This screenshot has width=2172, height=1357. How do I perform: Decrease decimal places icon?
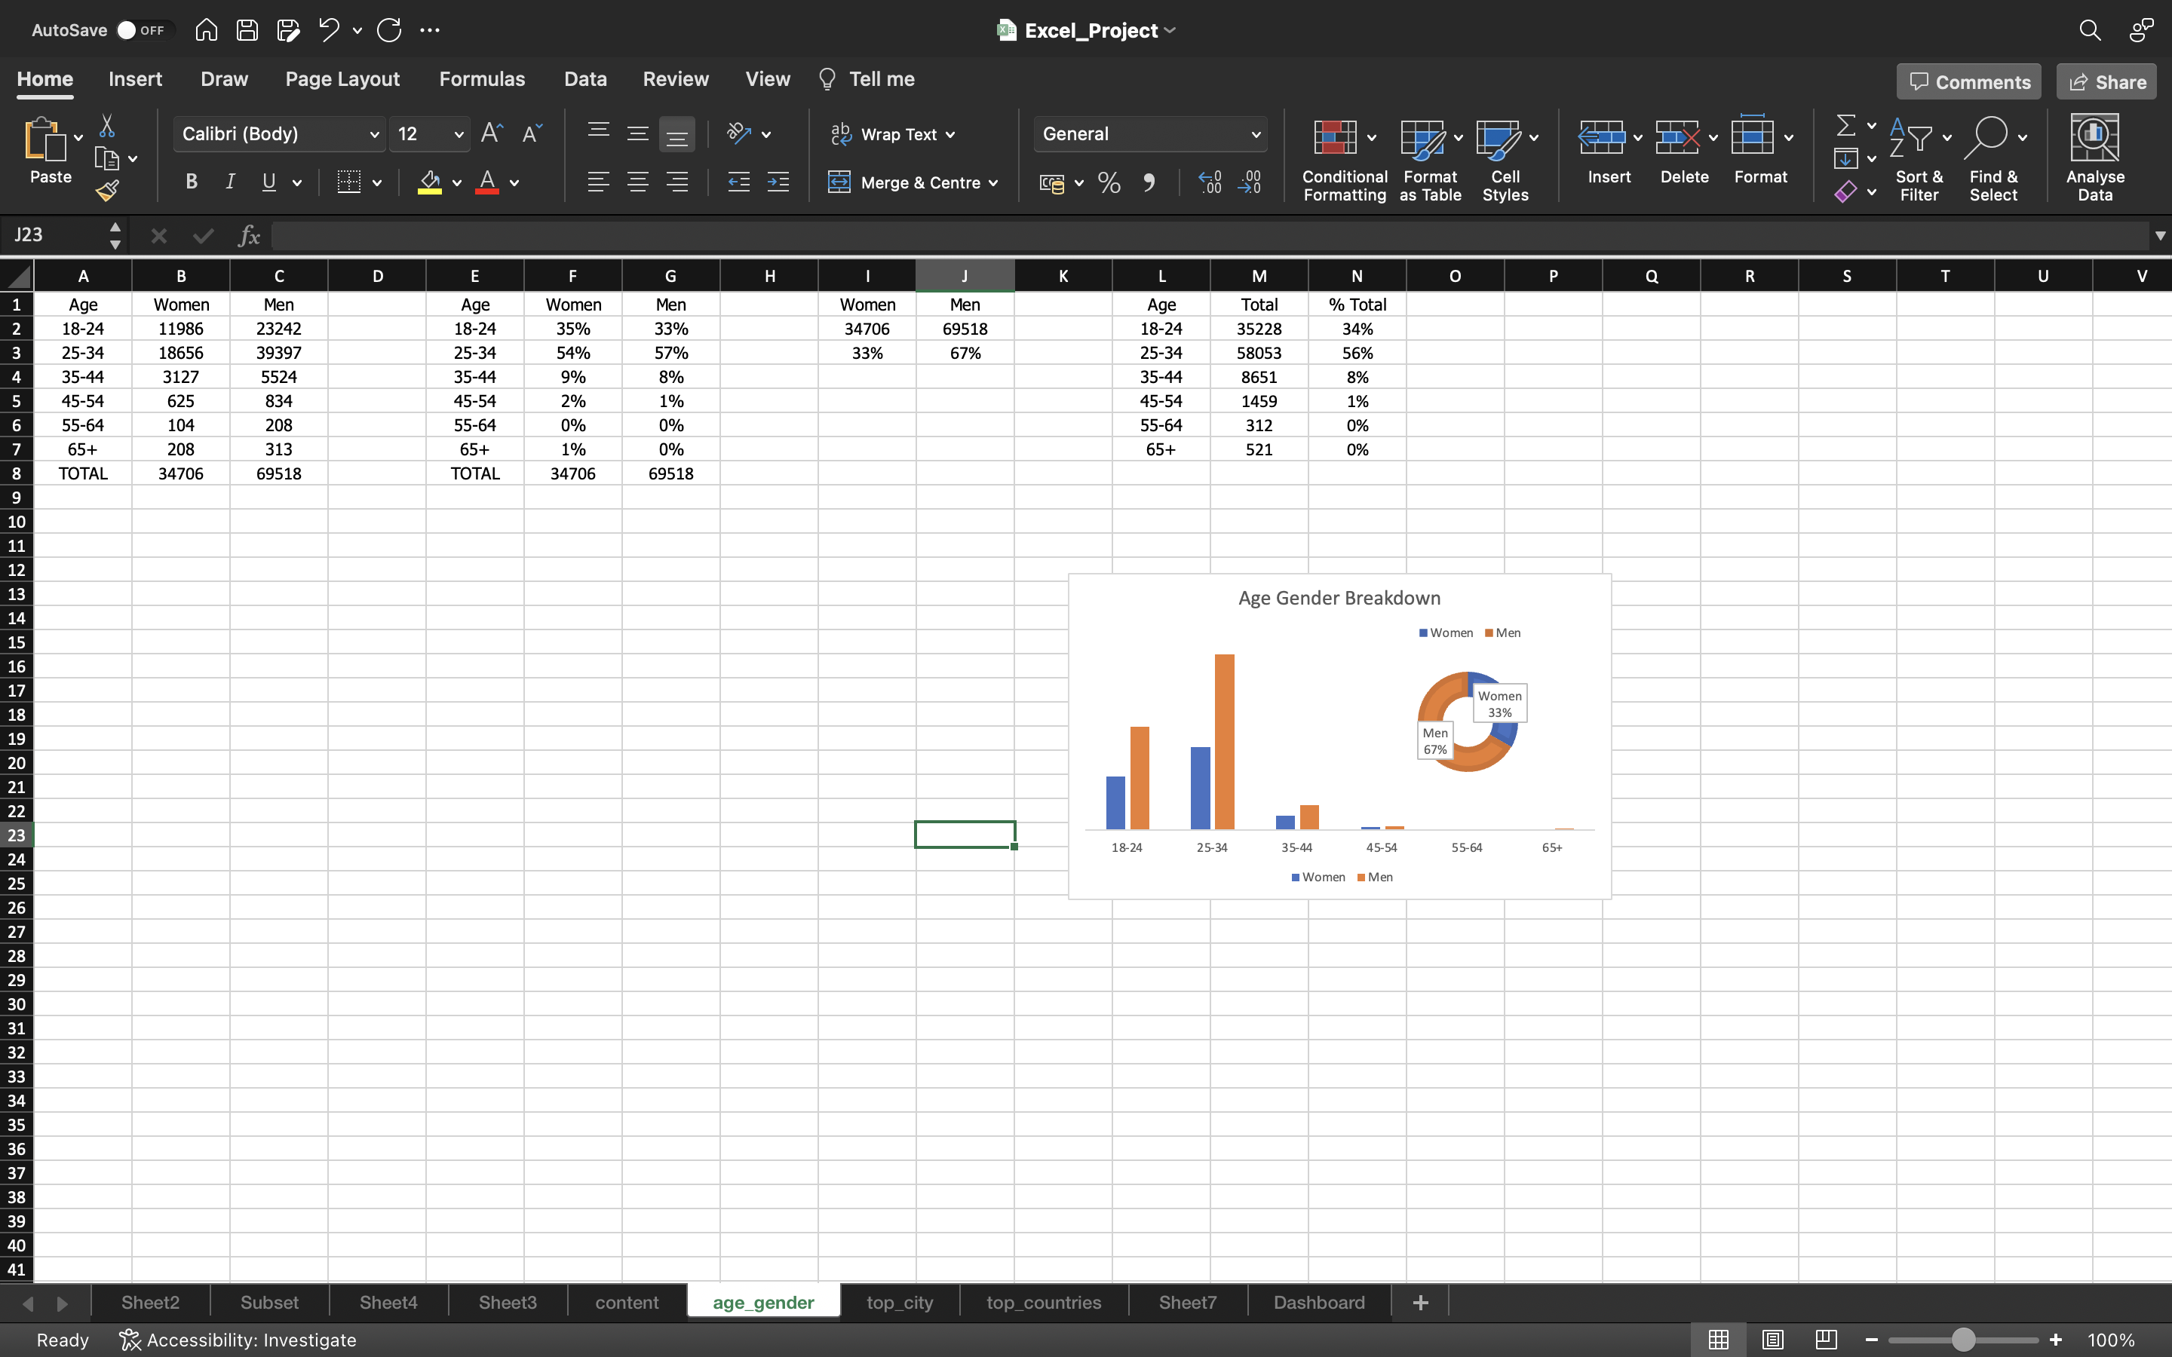[1250, 183]
